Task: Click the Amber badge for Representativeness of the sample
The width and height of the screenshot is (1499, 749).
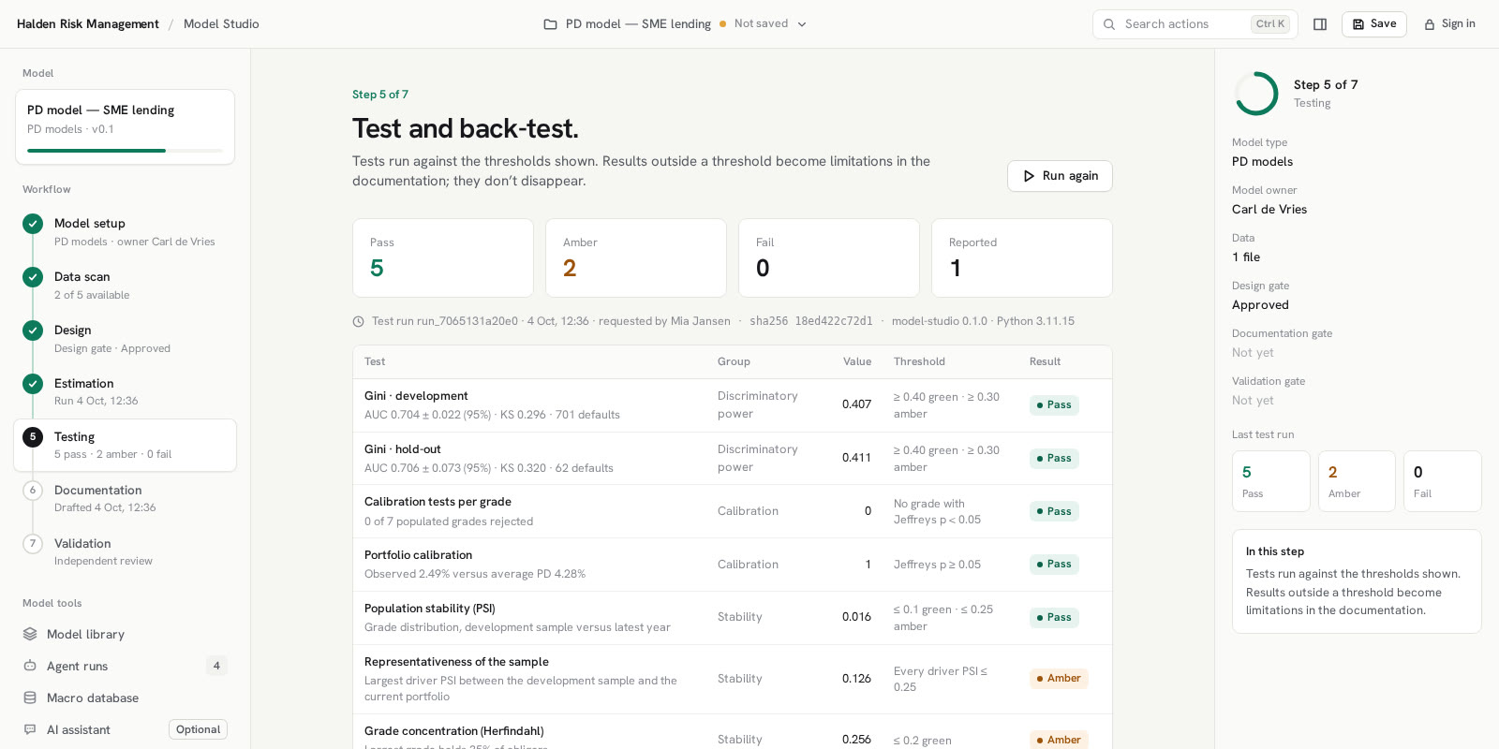Action: [x=1059, y=679]
